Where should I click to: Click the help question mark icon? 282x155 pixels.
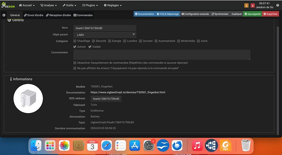(278, 5)
